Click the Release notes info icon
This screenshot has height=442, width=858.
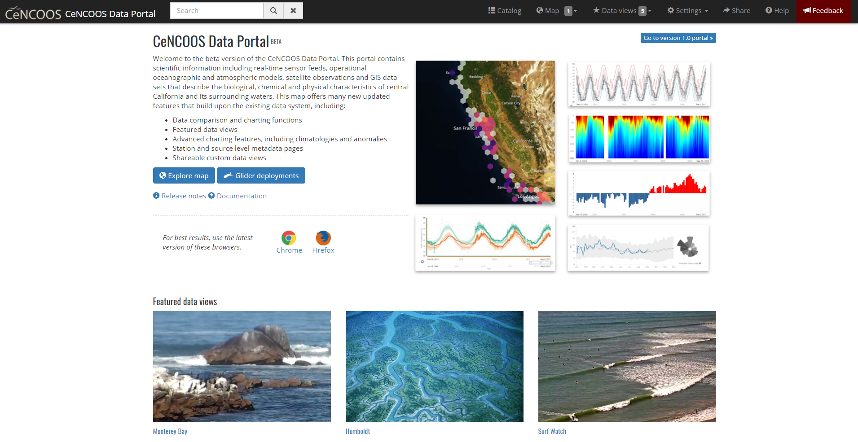(x=156, y=196)
